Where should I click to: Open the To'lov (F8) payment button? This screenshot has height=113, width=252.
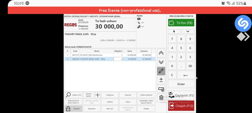coord(181,23)
